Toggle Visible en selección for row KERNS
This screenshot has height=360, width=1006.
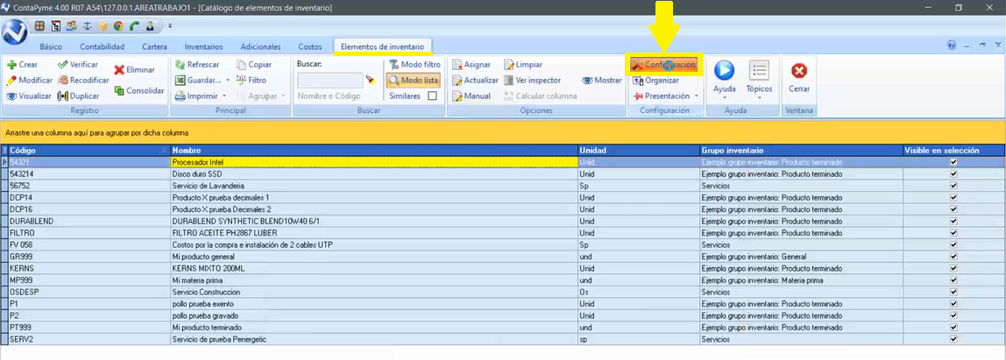coord(953,268)
